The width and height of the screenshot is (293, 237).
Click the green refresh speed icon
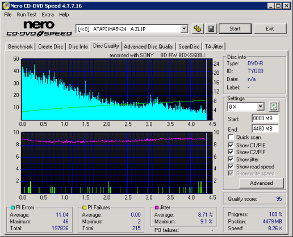274,107
